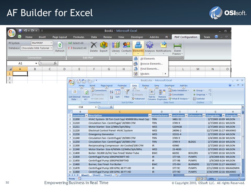Click the Sort Z to A icon

coord(111,97)
